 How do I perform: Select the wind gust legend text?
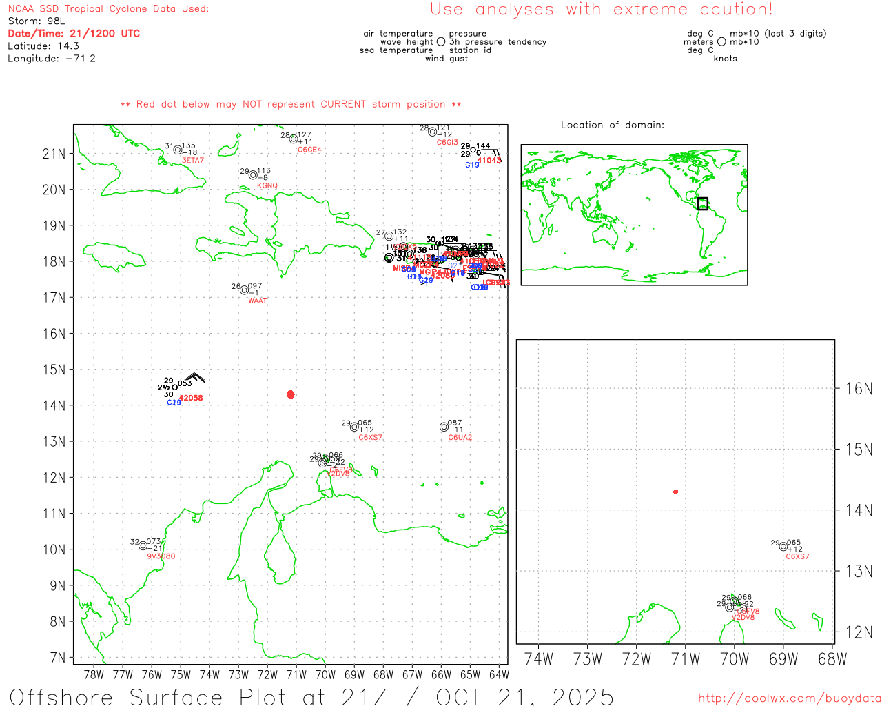[x=447, y=59]
